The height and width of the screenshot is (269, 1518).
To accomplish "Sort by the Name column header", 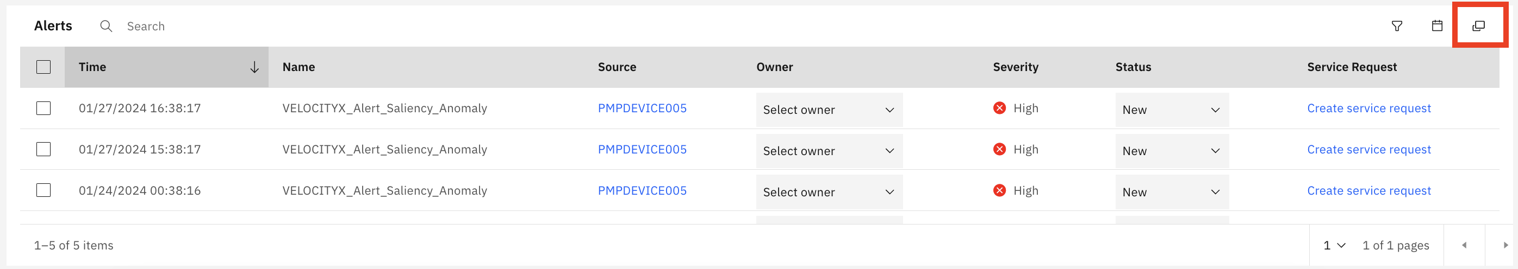I will tap(299, 67).
